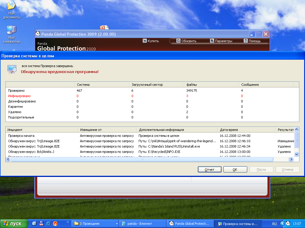
Task: Open the 2 Проводник taskbar group dropdown arrow
Action: click(117, 224)
